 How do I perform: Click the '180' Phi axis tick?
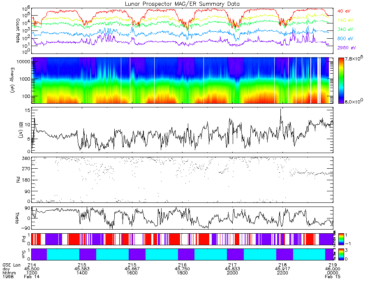[x=26, y=180]
